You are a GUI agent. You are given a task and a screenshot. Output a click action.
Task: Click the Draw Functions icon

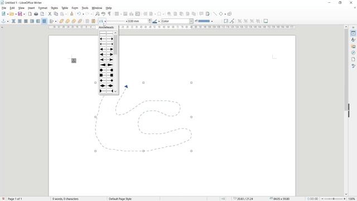tap(229, 14)
